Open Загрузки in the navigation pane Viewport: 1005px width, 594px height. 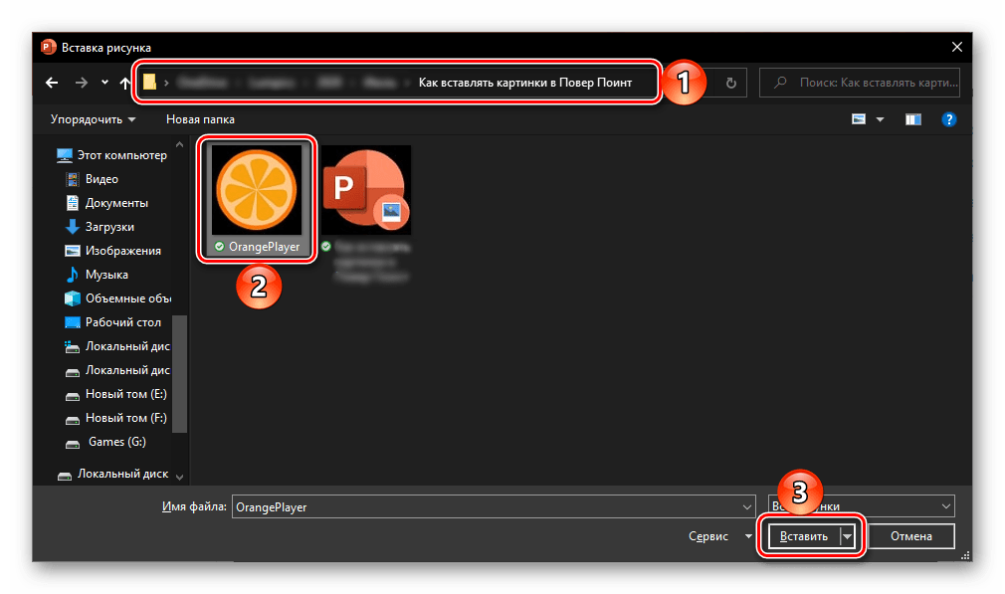pyautogui.click(x=109, y=227)
